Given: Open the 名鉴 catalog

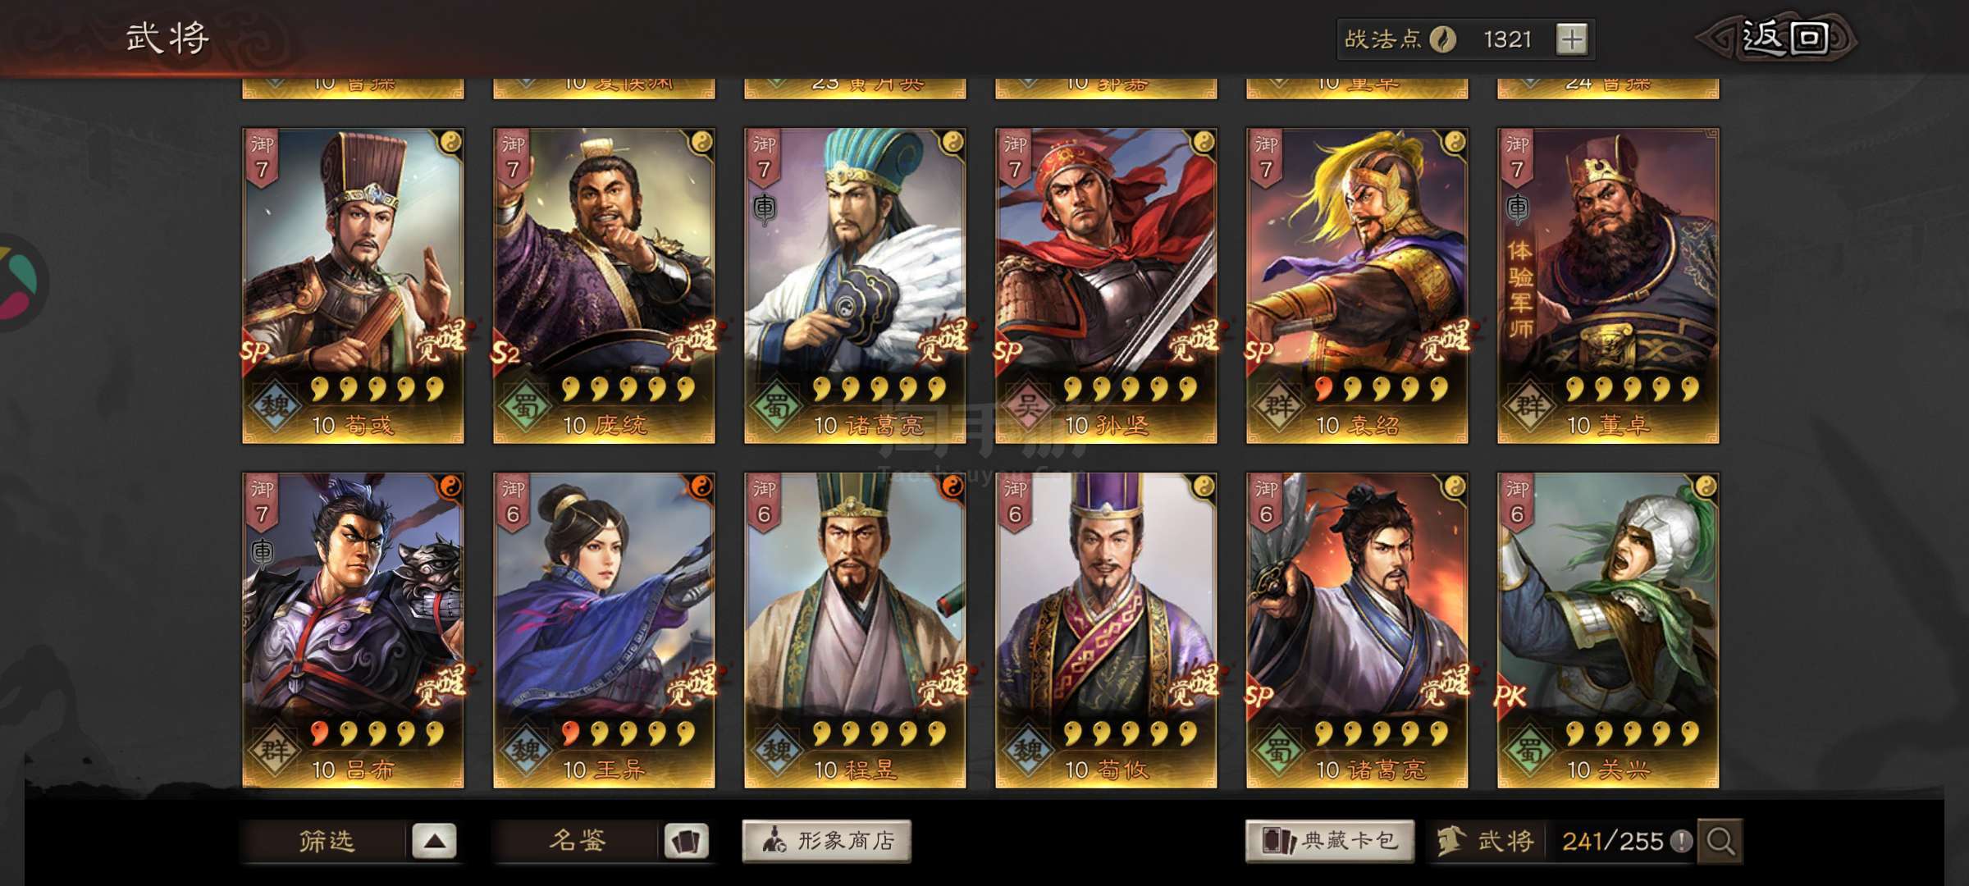Looking at the screenshot, I should 577,841.
